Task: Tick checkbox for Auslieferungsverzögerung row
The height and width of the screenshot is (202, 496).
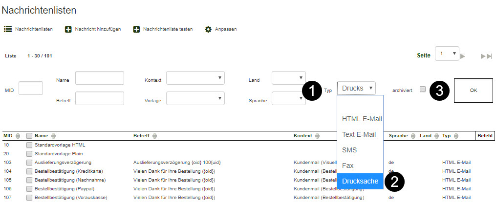Action: (x=29, y=162)
